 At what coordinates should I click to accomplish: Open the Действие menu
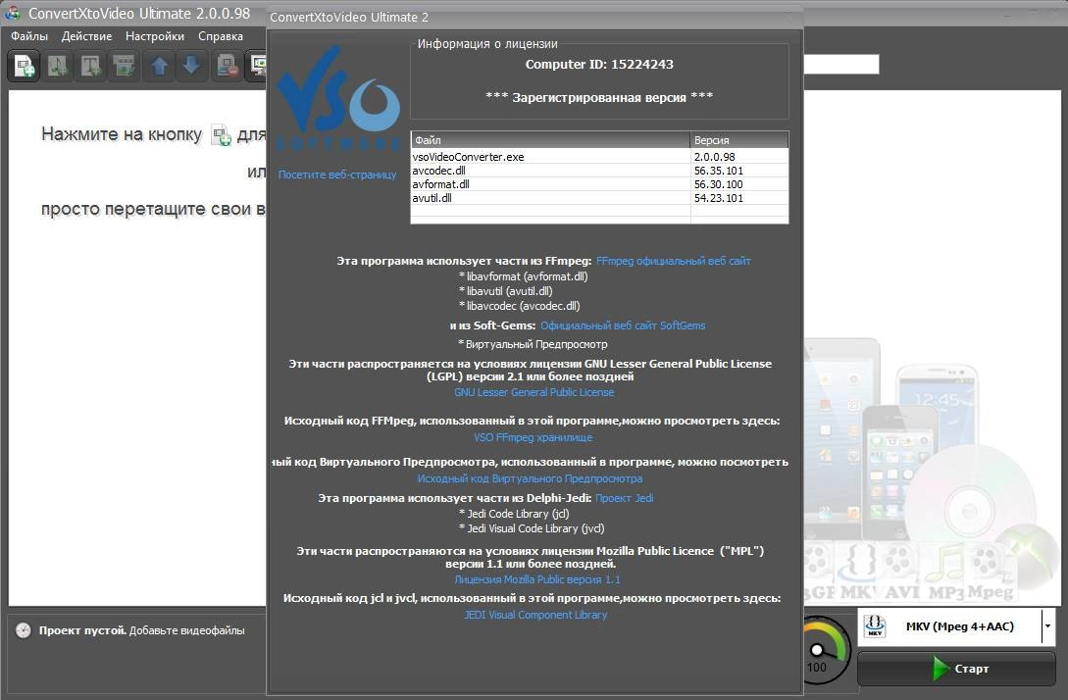pos(86,36)
